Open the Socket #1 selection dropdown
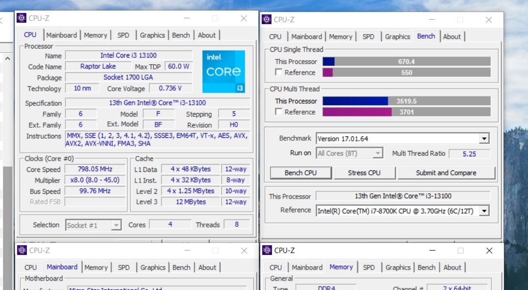The height and width of the screenshot is (290, 528). pos(116,225)
